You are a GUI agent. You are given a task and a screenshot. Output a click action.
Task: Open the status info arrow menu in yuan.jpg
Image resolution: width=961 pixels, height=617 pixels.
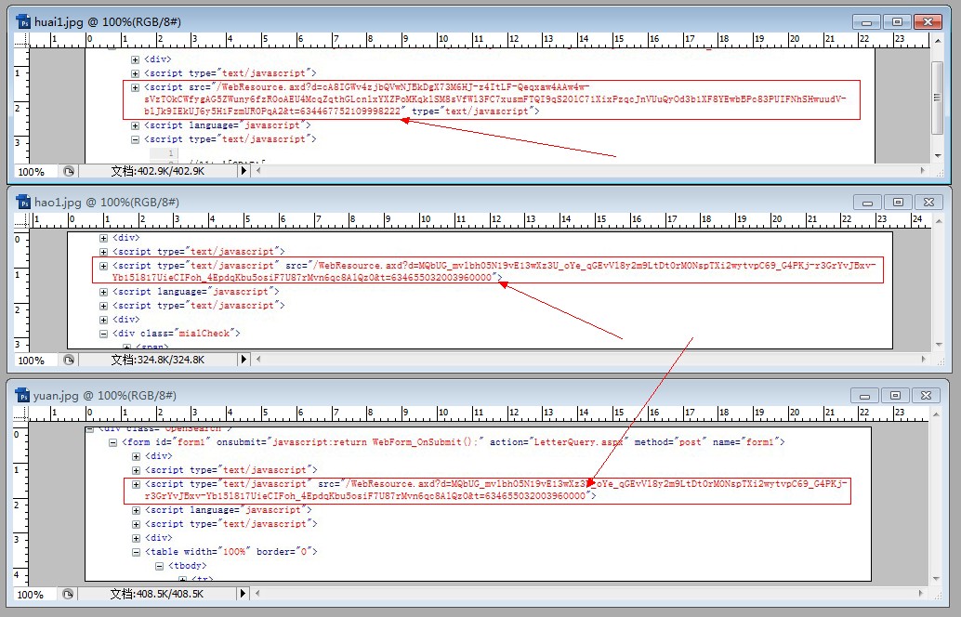tap(244, 594)
